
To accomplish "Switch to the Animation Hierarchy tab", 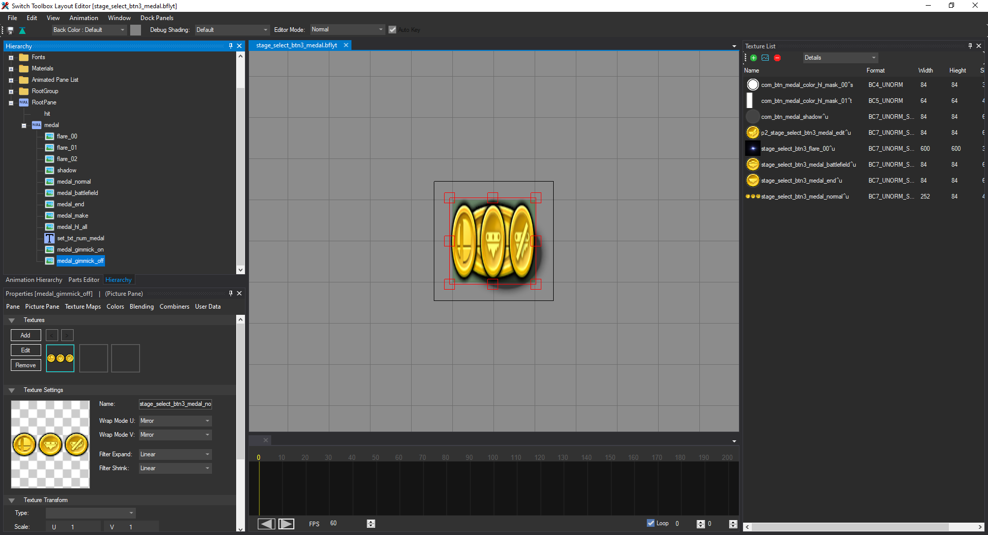I will click(x=34, y=280).
